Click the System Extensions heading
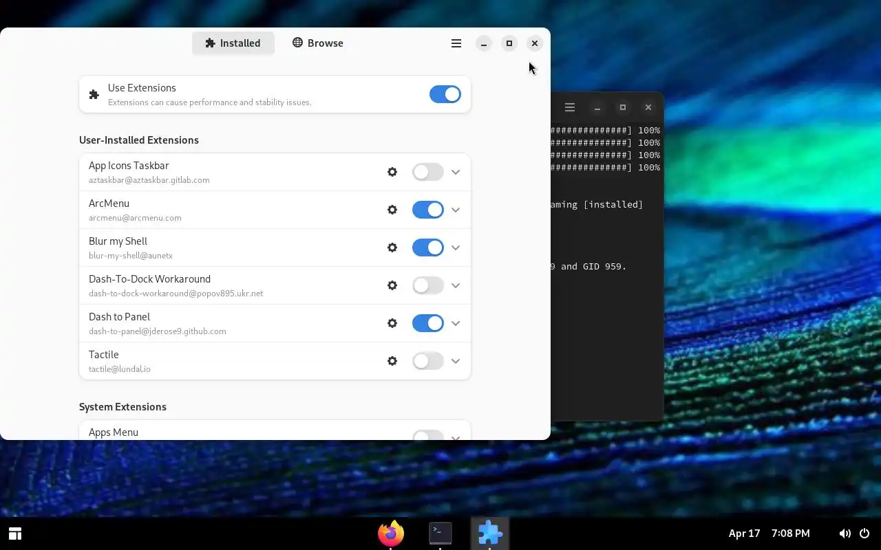881x550 pixels. click(x=123, y=407)
